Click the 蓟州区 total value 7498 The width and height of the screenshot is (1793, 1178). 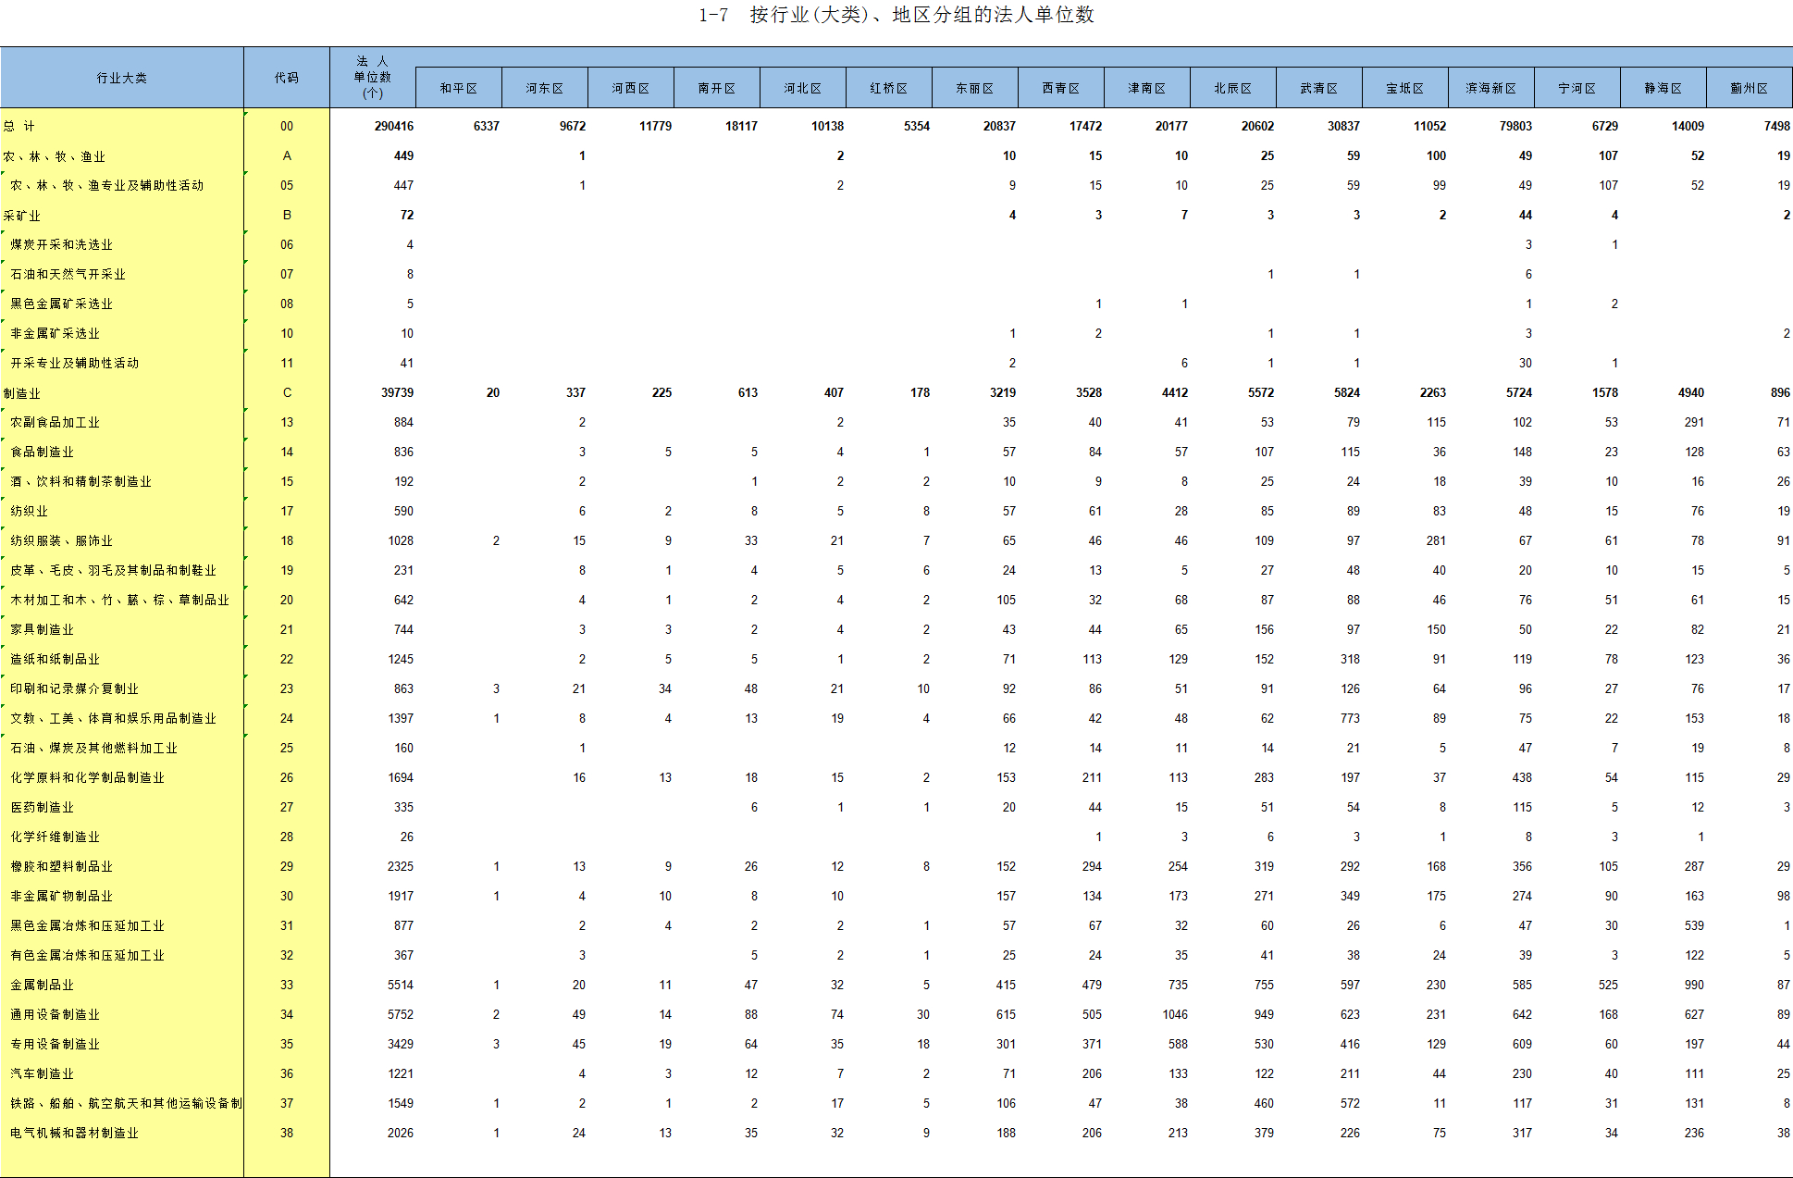point(1777,126)
